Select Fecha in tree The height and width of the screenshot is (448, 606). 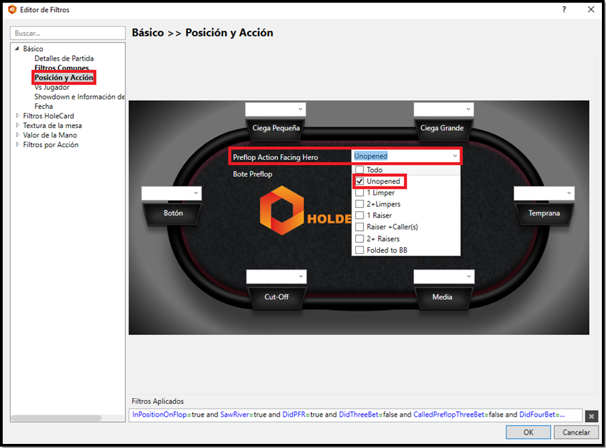[x=44, y=106]
